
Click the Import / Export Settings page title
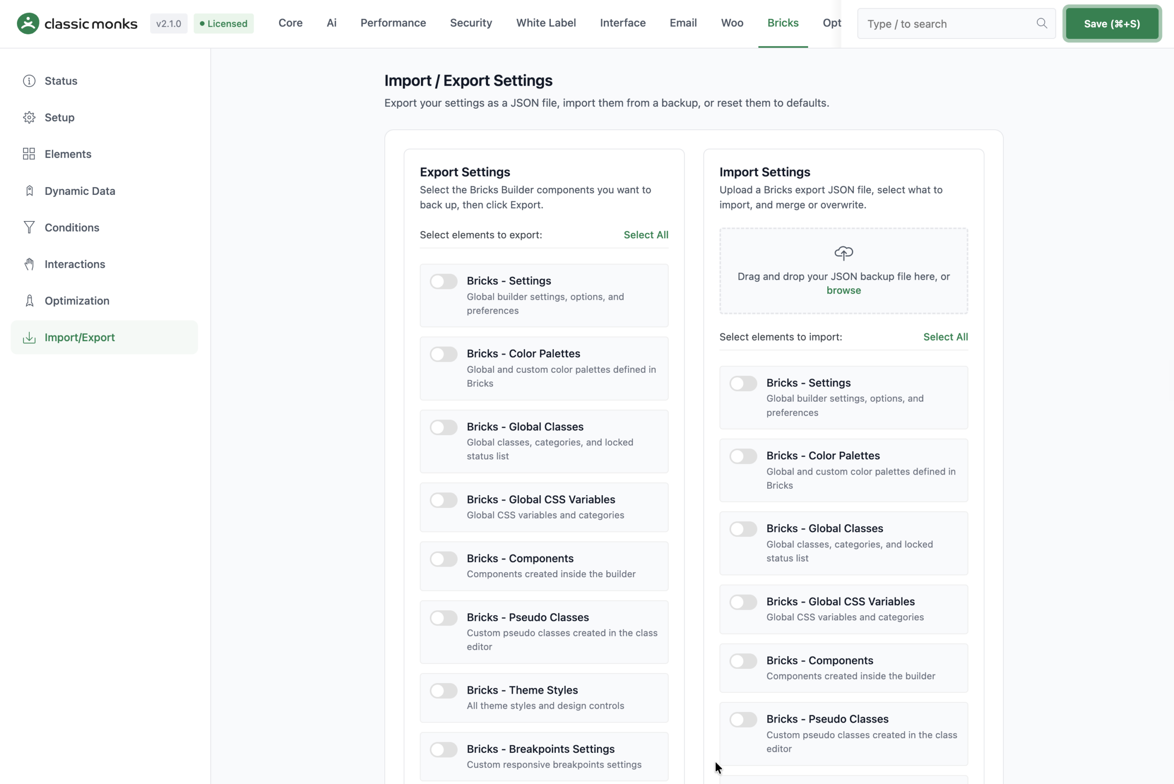[x=468, y=81]
